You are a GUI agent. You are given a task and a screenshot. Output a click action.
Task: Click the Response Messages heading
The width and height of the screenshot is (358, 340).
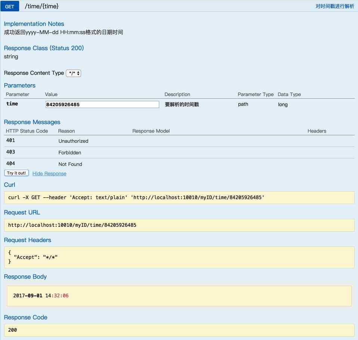32,122
